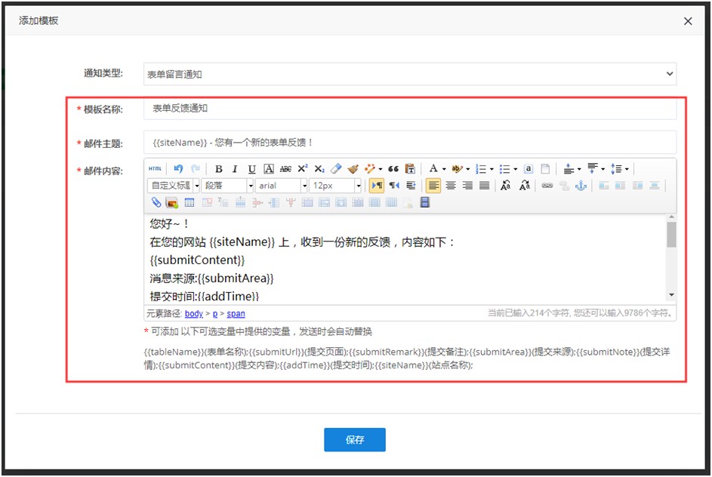Toggle left text alignment
The width and height of the screenshot is (712, 477).
point(433,186)
